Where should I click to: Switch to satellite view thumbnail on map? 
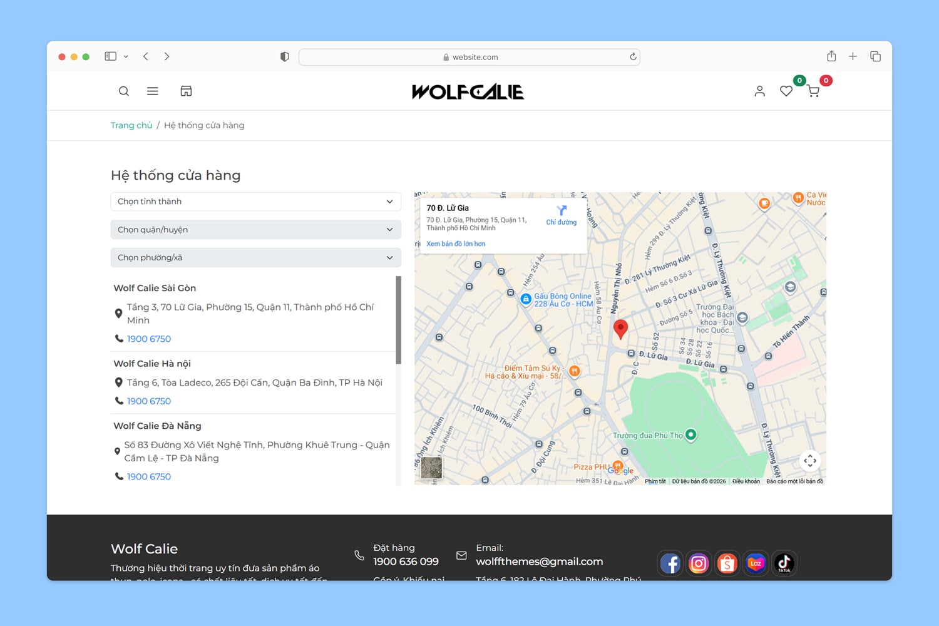pos(431,468)
